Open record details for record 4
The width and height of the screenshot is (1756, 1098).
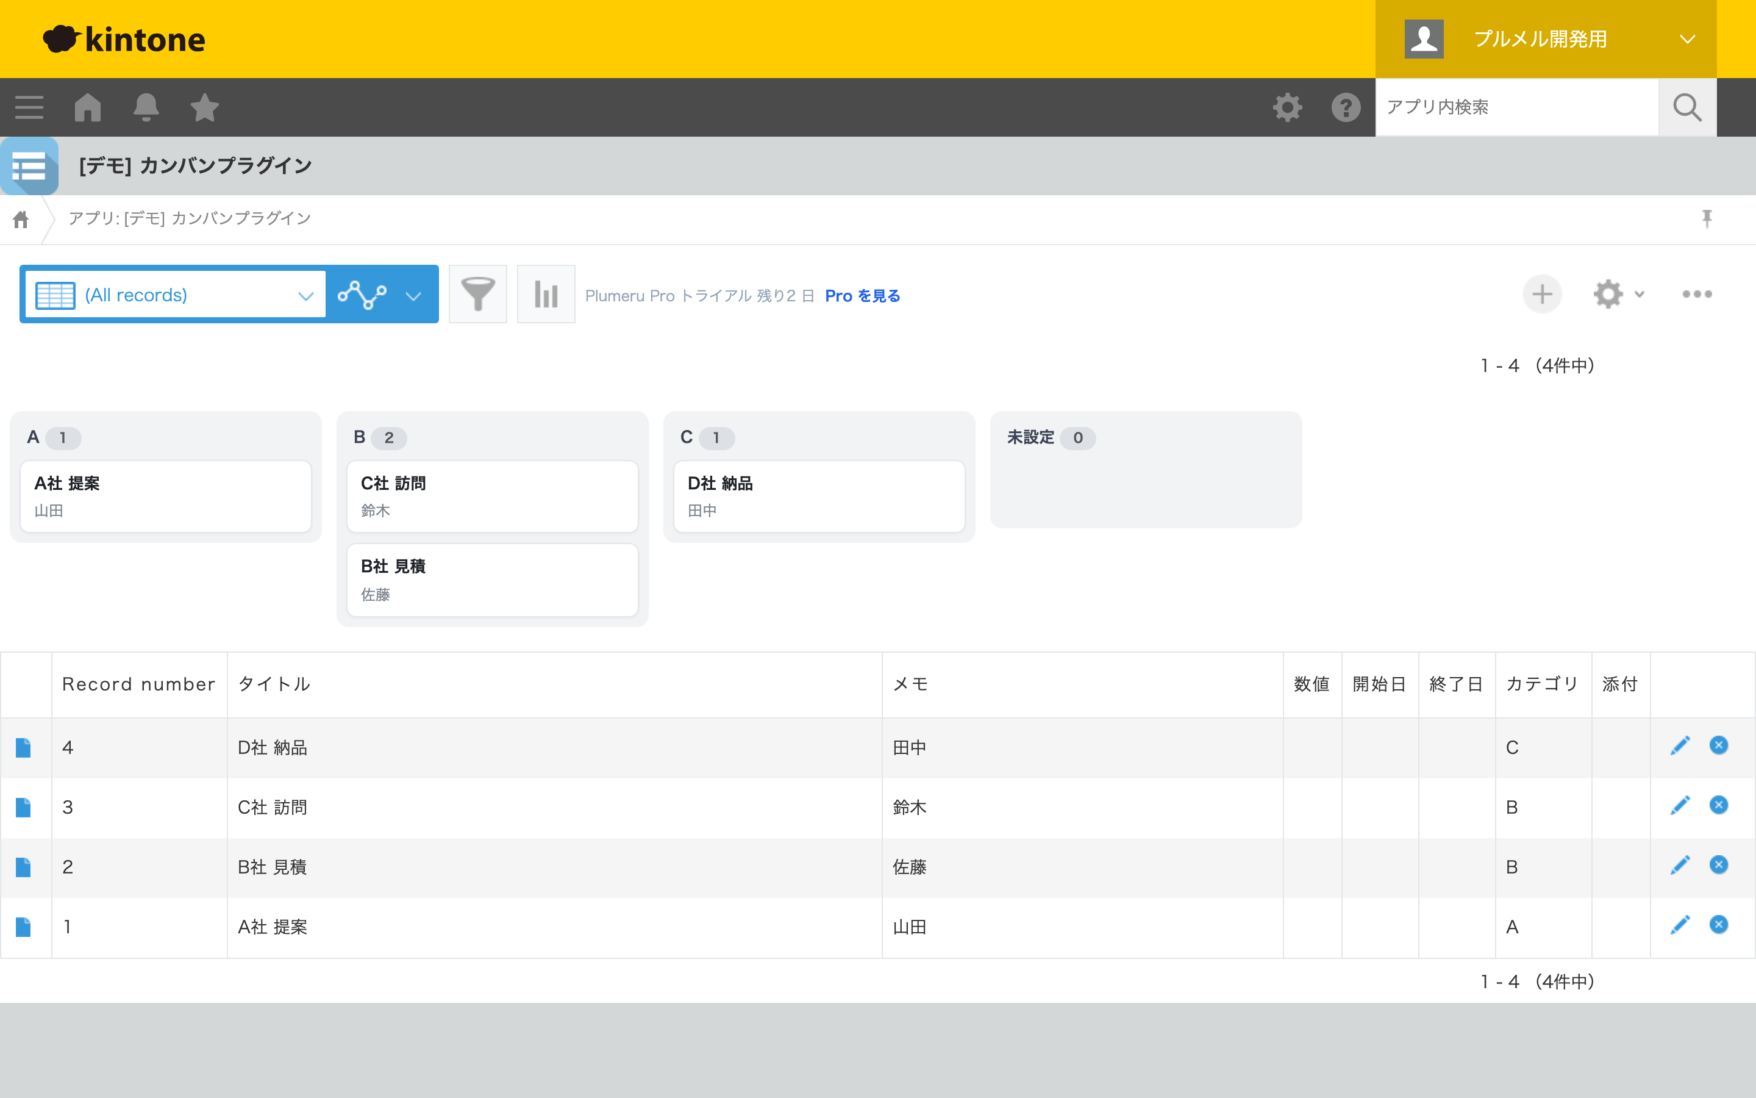click(23, 747)
